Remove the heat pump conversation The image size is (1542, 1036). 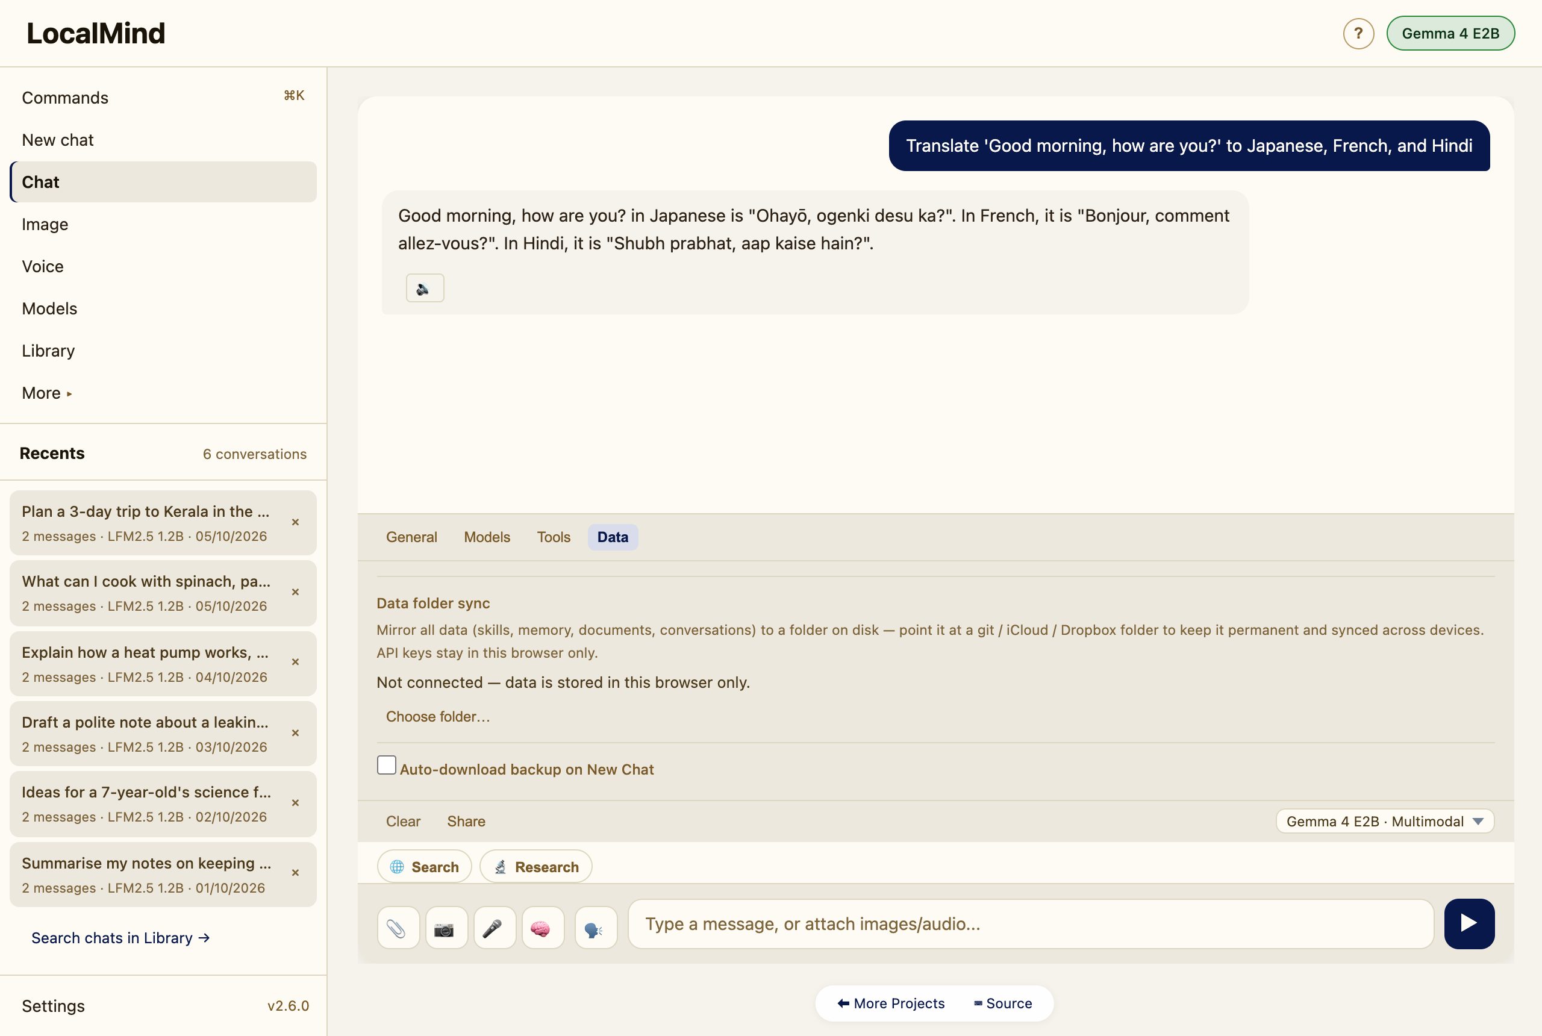pyautogui.click(x=295, y=663)
